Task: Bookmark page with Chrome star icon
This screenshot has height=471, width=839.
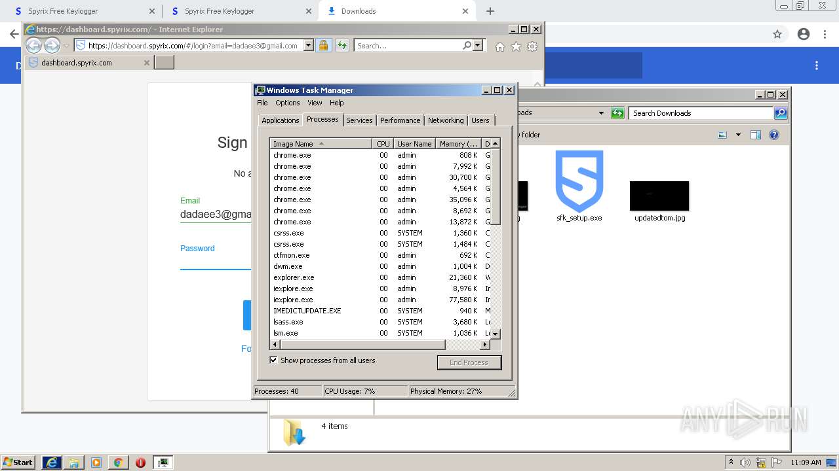Action: pyautogui.click(x=777, y=34)
